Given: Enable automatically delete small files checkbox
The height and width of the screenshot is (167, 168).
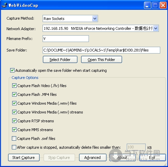Looking at the screenshot, I should tap(14, 147).
